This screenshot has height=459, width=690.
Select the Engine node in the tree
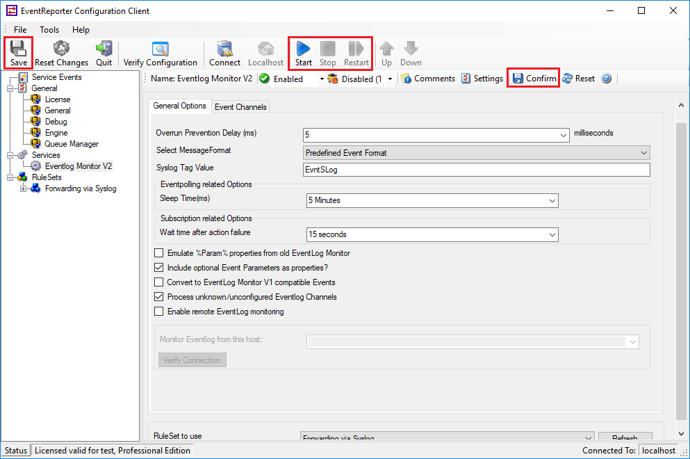(x=56, y=133)
